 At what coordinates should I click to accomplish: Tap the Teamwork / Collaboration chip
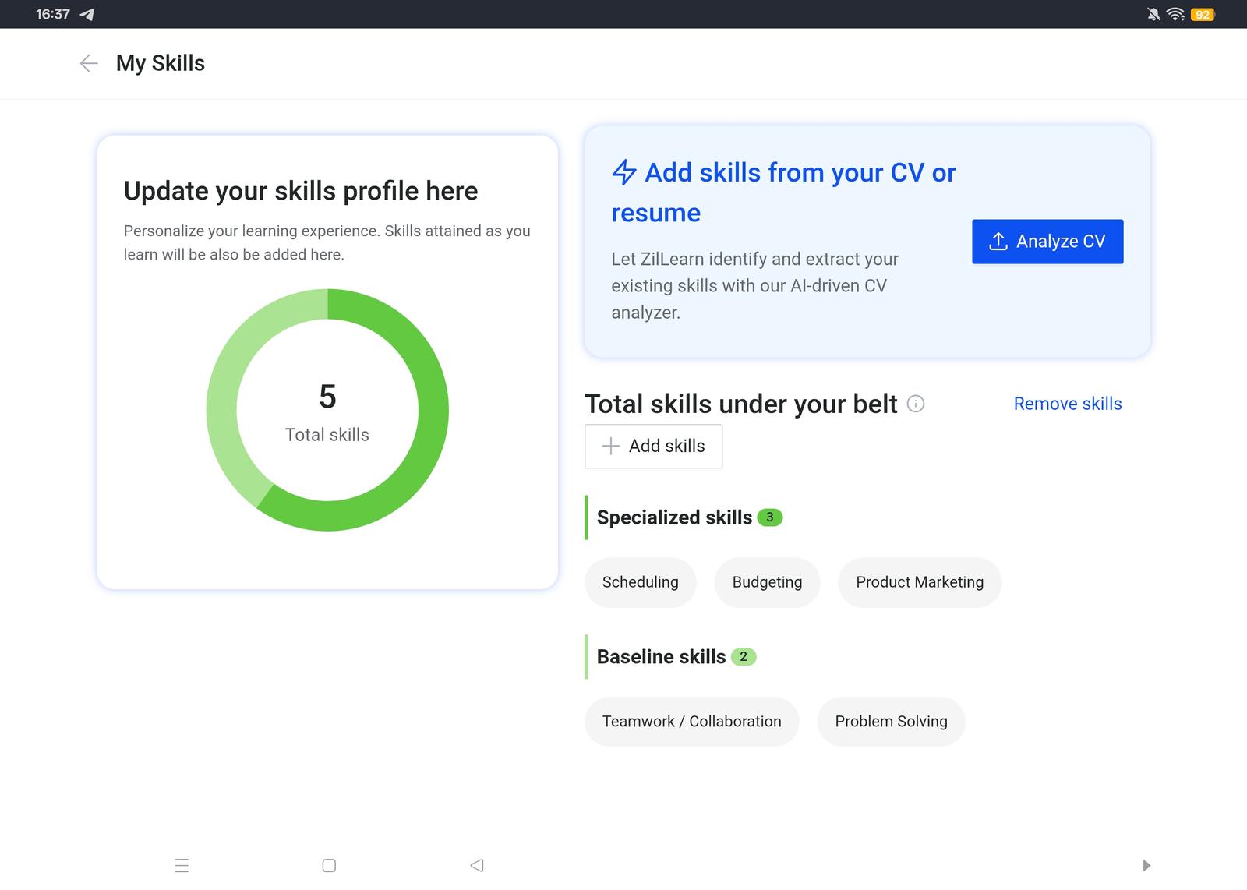point(691,722)
